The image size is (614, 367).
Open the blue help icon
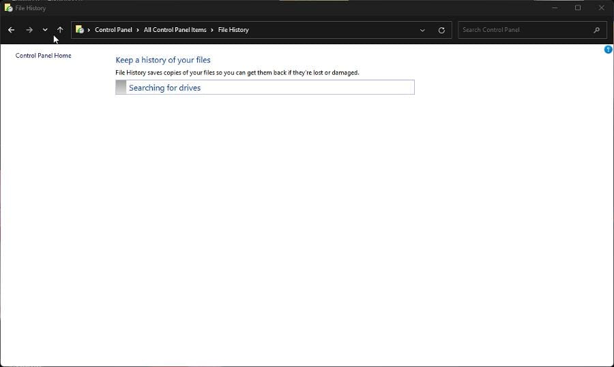point(608,49)
